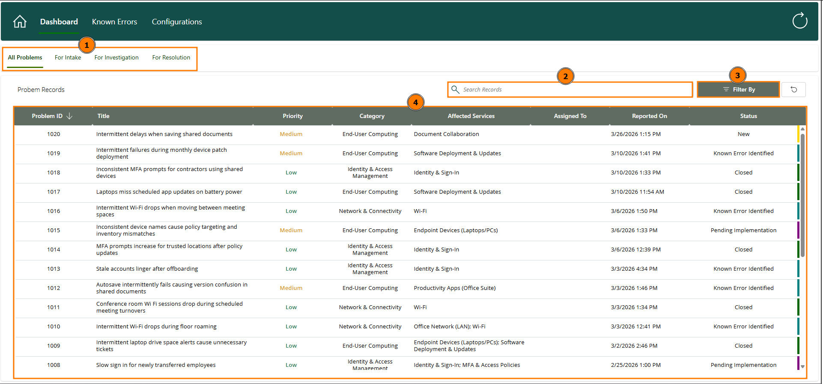
Task: Click the Status column header
Action: click(x=748, y=116)
